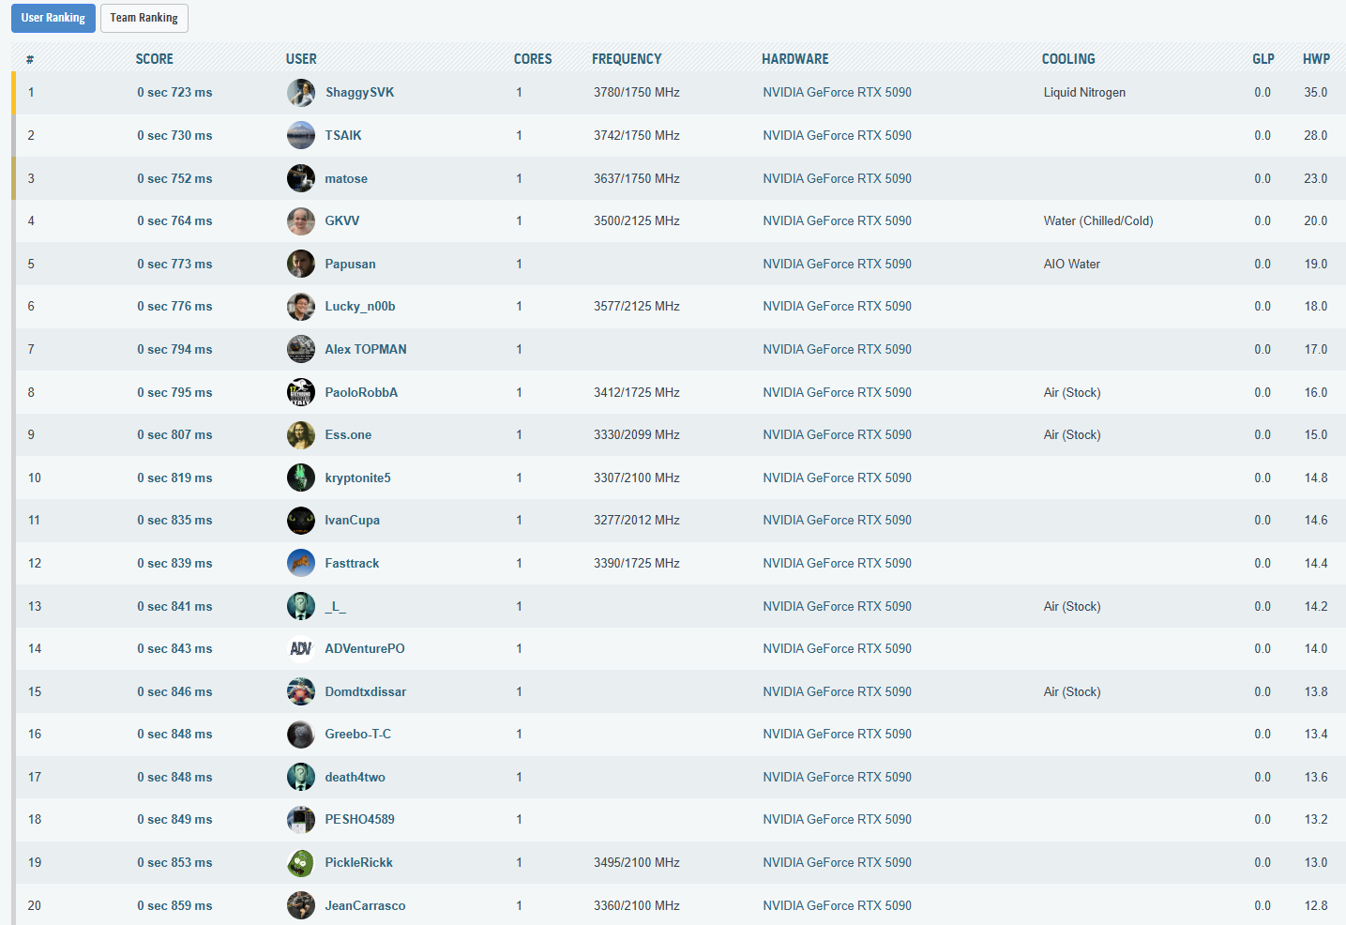
Task: Click the Ess.one Mona Lisa avatar
Action: pos(300,434)
